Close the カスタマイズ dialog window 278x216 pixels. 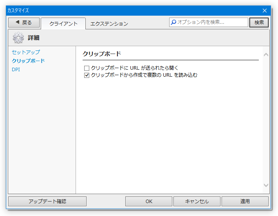[x=265, y=11]
